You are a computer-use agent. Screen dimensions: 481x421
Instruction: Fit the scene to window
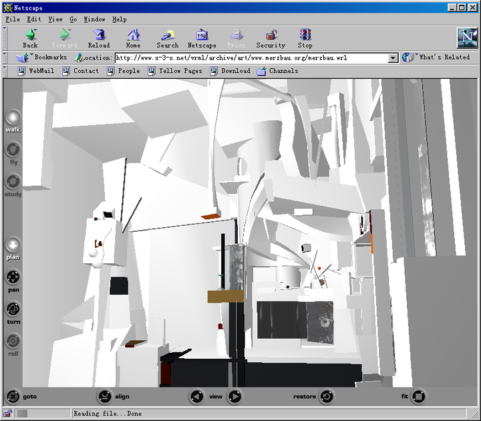[x=418, y=396]
